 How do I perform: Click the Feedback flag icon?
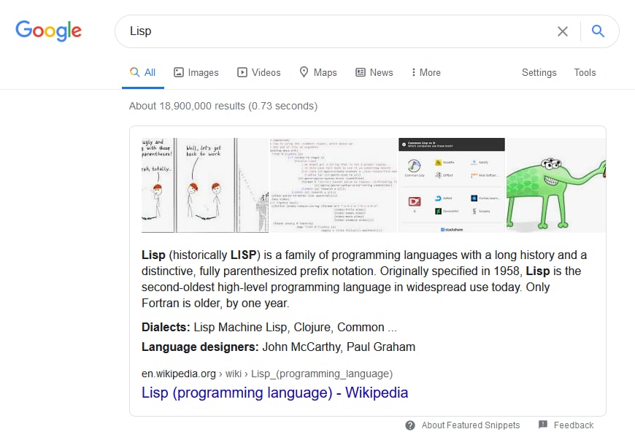543,425
